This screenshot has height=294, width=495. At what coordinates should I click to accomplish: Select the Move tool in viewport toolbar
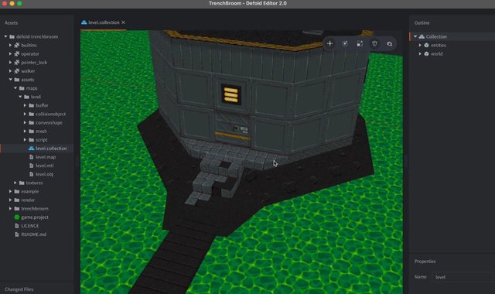[329, 43]
